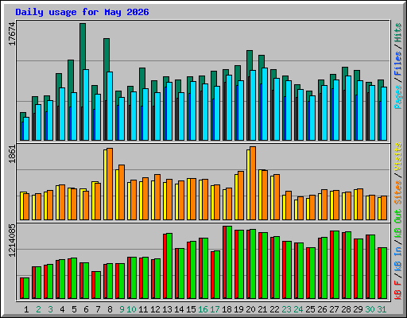Click the tallest dark green hits bar, day 6

83,46
